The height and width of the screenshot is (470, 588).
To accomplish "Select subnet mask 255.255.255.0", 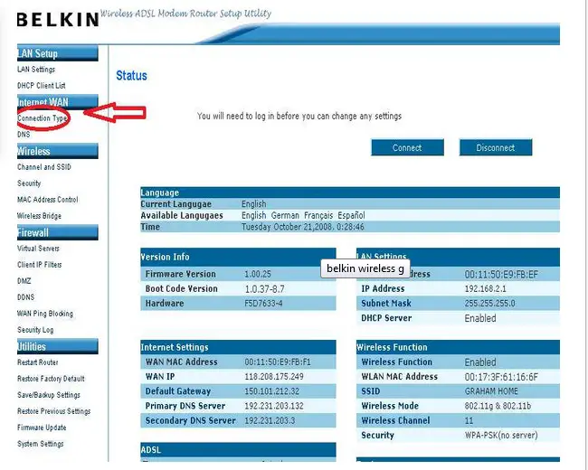I will tap(489, 303).
